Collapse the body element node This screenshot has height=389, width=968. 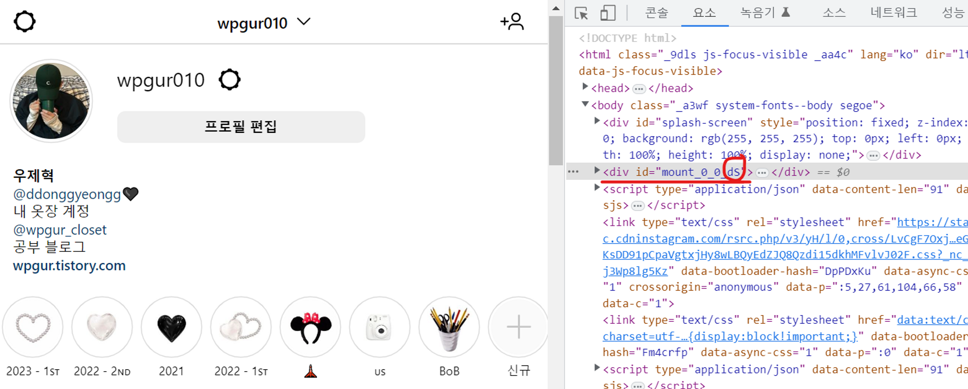click(x=585, y=104)
